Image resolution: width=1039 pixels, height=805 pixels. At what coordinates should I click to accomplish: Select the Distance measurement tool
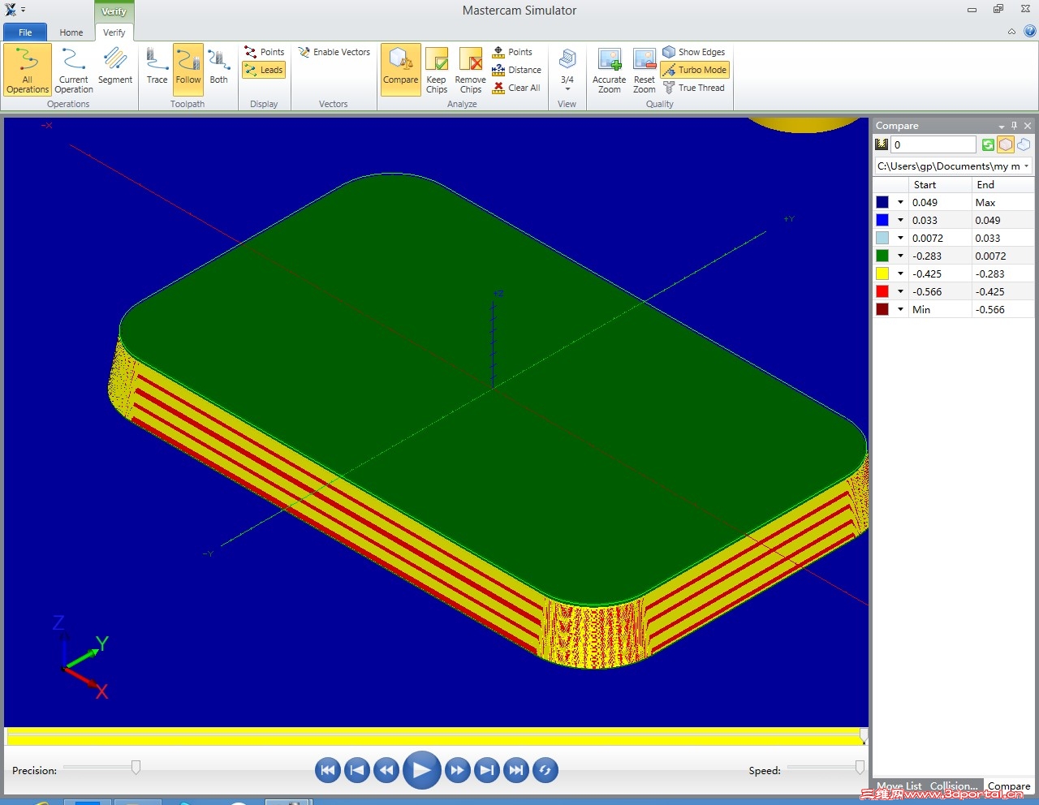516,70
